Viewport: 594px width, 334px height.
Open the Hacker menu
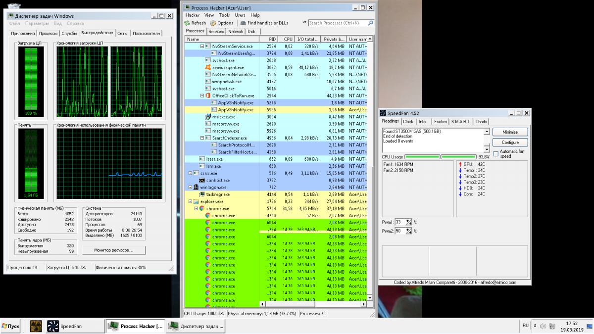tap(192, 15)
